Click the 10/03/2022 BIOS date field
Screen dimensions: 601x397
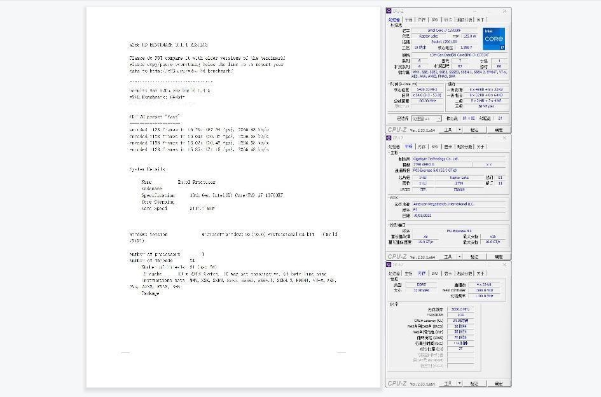tap(459, 216)
